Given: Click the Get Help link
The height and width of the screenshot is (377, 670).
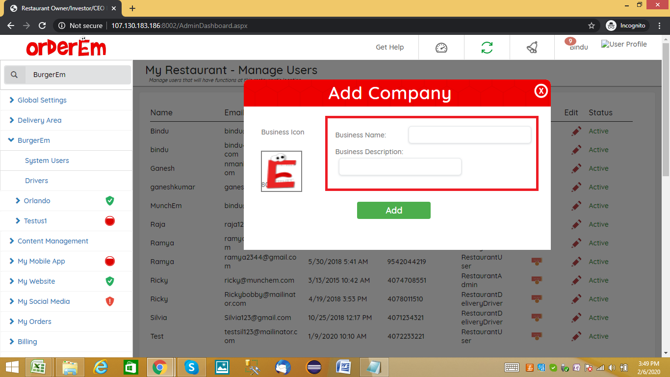Looking at the screenshot, I should (389, 48).
